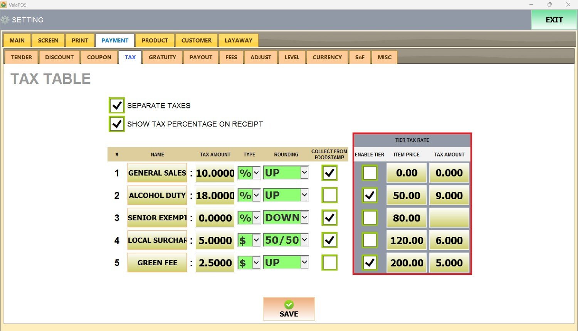Viewport: 578px width, 331px height.
Task: Click the ALCOHOL DUTY name button
Action: pyautogui.click(x=157, y=195)
